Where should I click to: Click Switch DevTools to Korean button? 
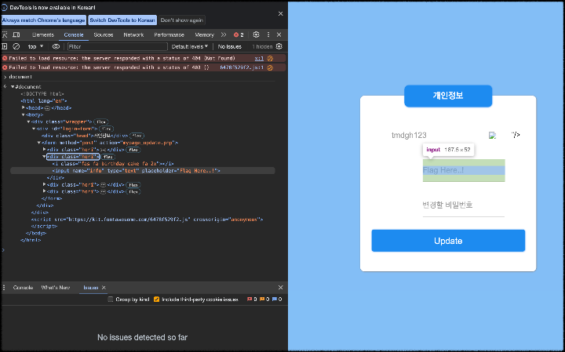pyautogui.click(x=122, y=20)
